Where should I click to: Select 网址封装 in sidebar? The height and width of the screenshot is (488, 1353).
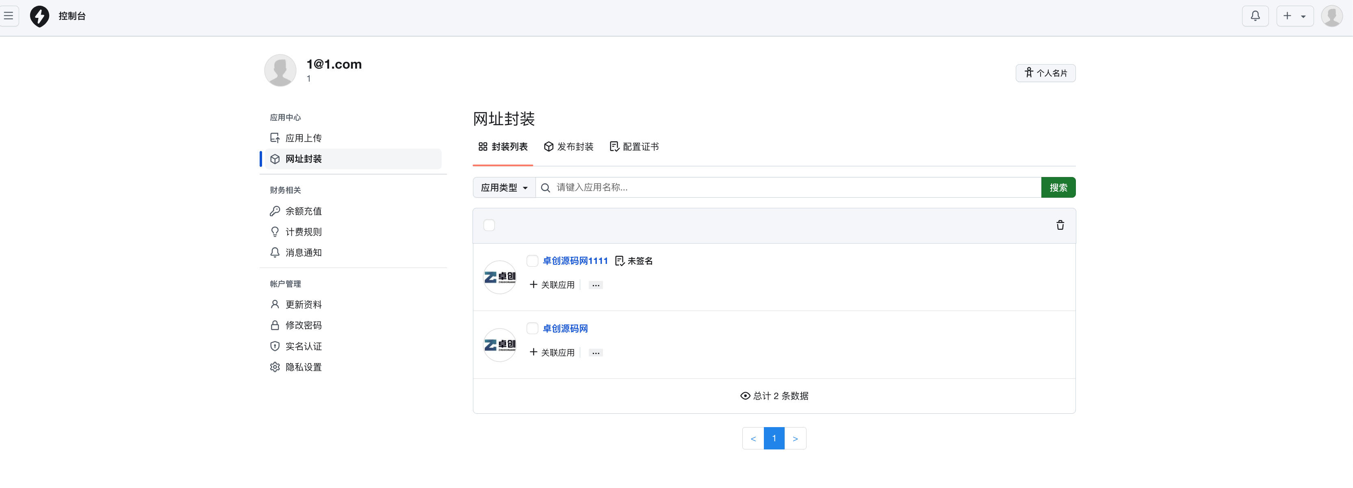click(x=353, y=159)
